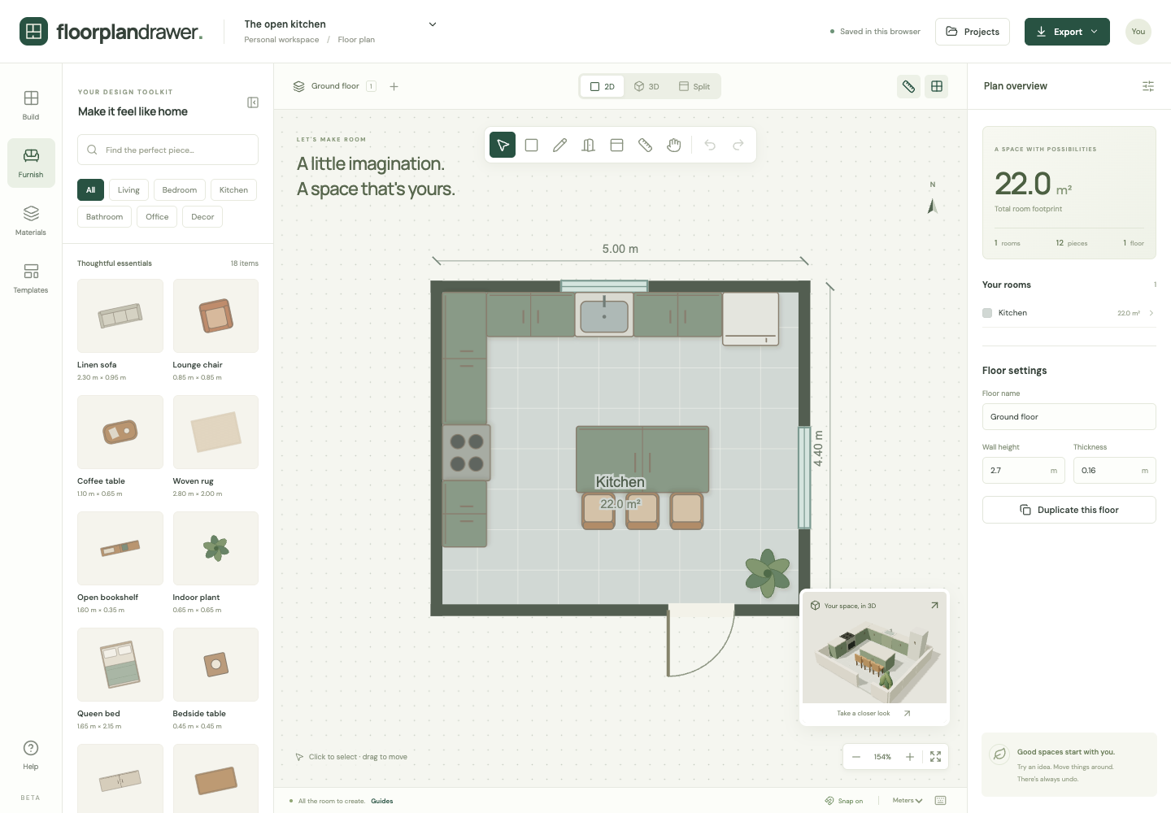
Task: Add a new floor with plus icon
Action: tap(394, 86)
